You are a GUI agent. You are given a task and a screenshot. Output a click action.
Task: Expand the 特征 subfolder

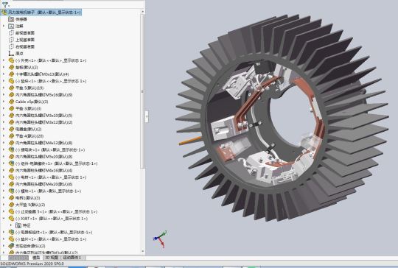point(10,225)
